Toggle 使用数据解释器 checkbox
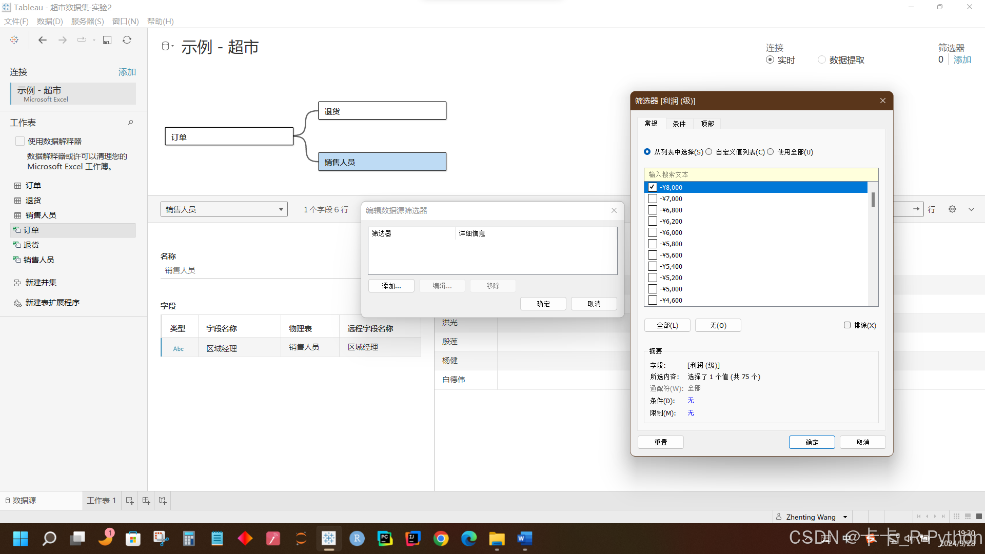 point(20,141)
